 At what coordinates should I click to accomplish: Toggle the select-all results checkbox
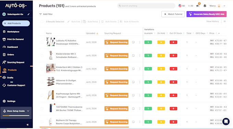pyautogui.click(x=42, y=22)
